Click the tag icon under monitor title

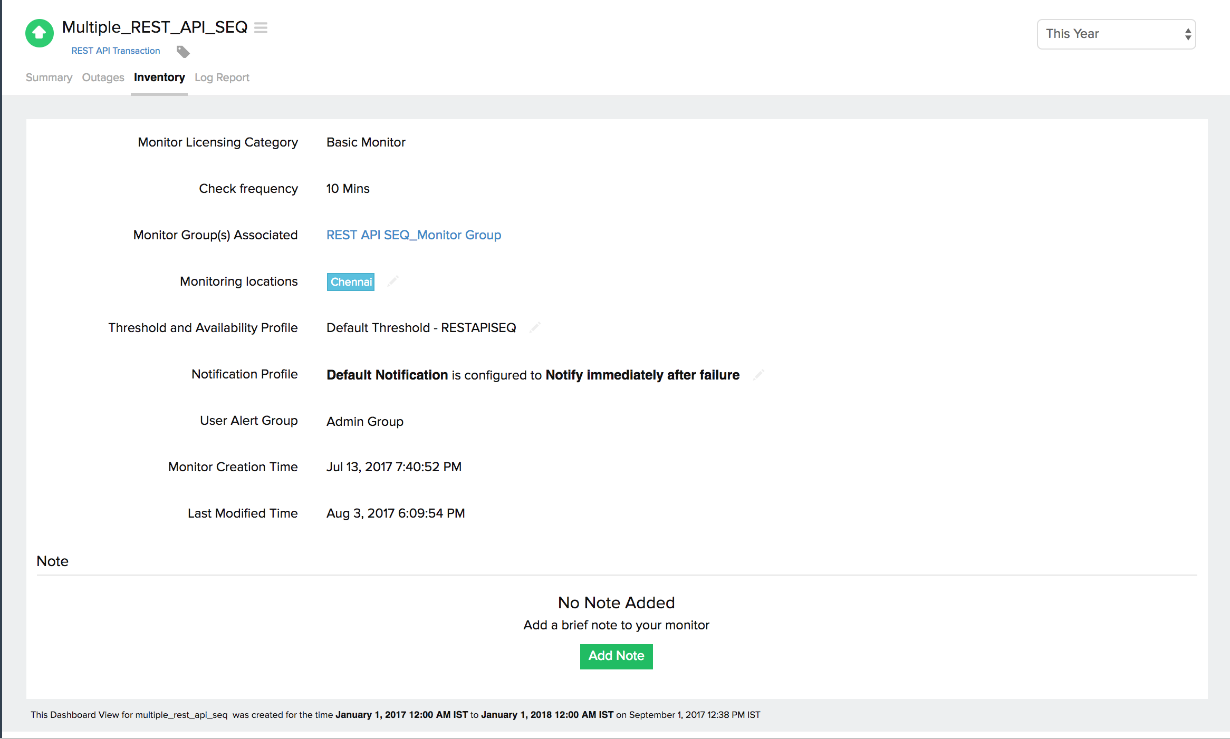[x=183, y=52]
